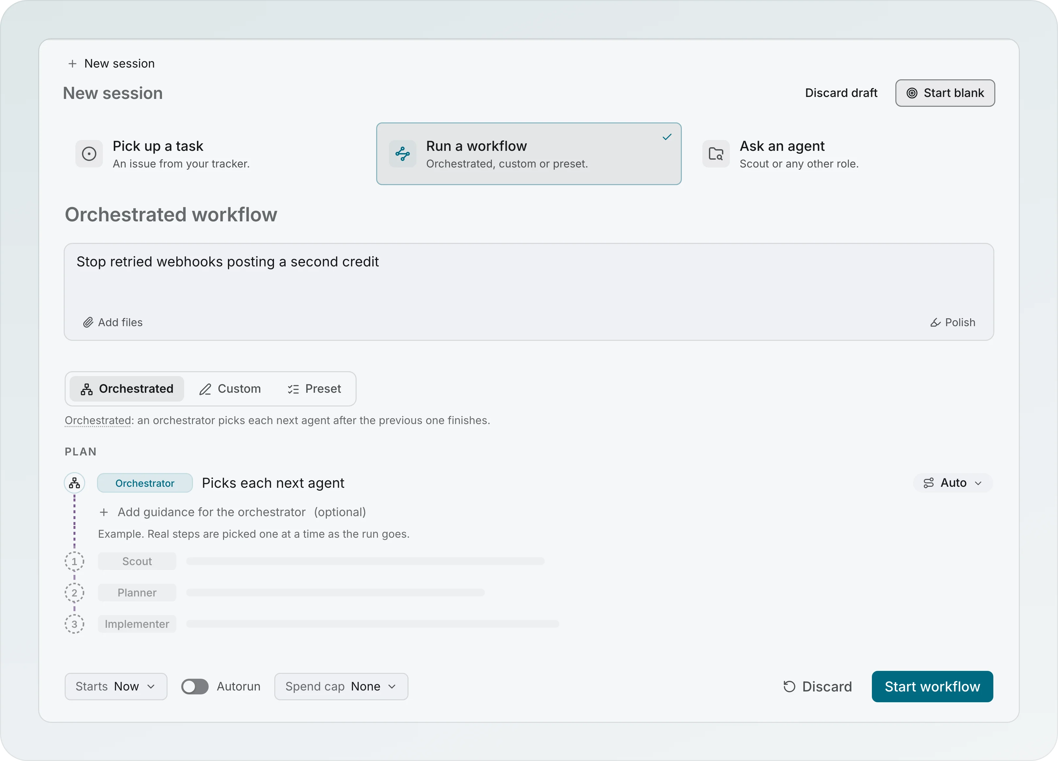This screenshot has height=761, width=1058.
Task: Choose the Ask an agent card
Action: tap(842, 154)
